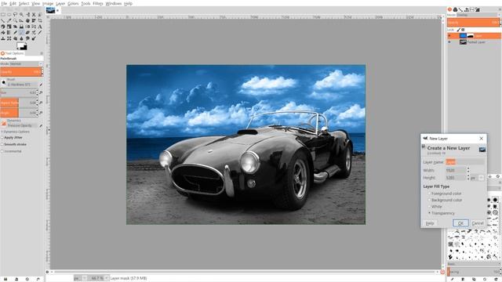Click Help in New Layer dialog
Screen dimensions: 502x282
(430, 222)
